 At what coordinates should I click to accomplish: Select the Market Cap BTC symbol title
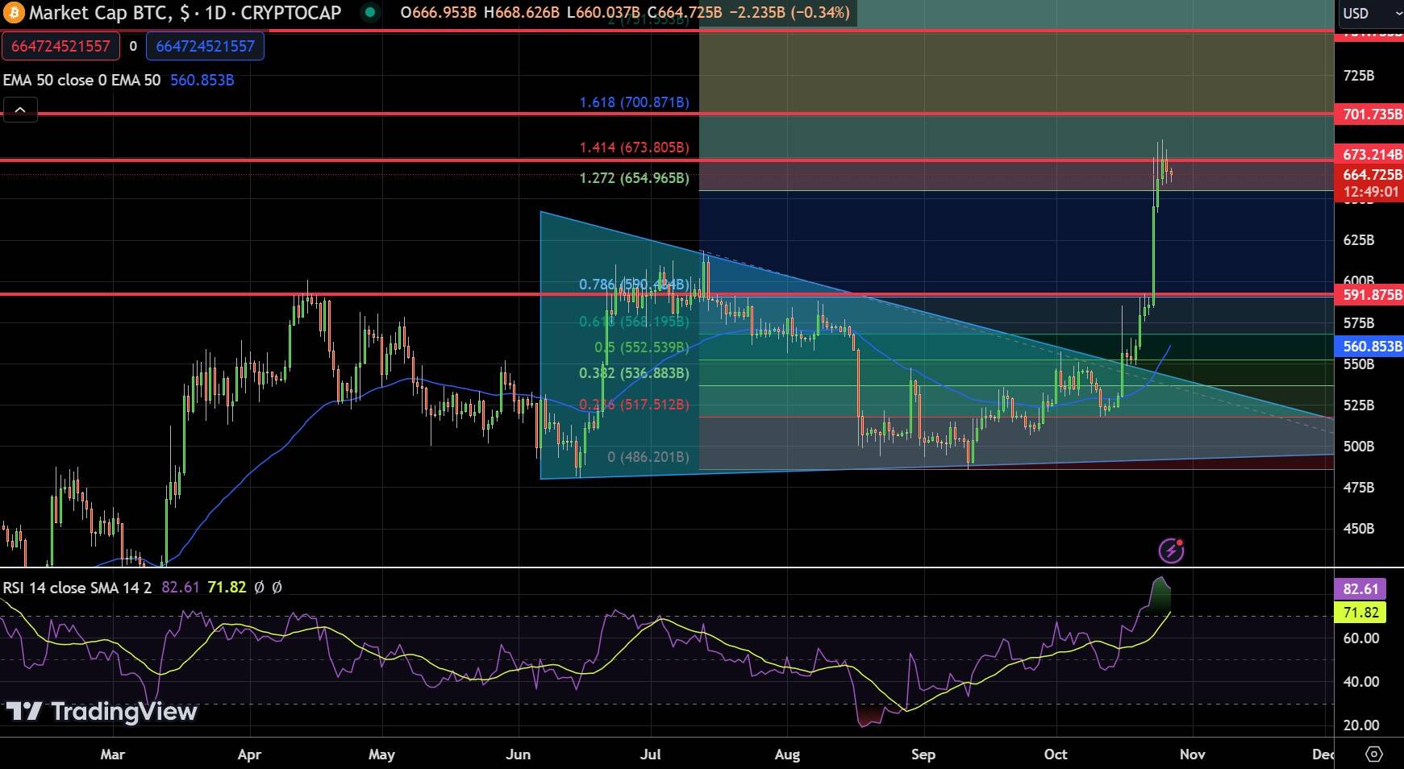click(x=185, y=13)
